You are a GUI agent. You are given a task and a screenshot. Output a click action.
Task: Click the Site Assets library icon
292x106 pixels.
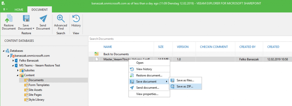[x=26, y=90]
